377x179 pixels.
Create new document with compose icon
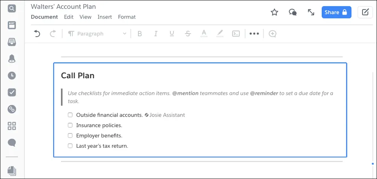[365, 12]
